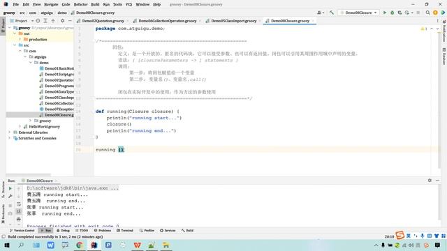Collapse the groovy project root node

10,28
